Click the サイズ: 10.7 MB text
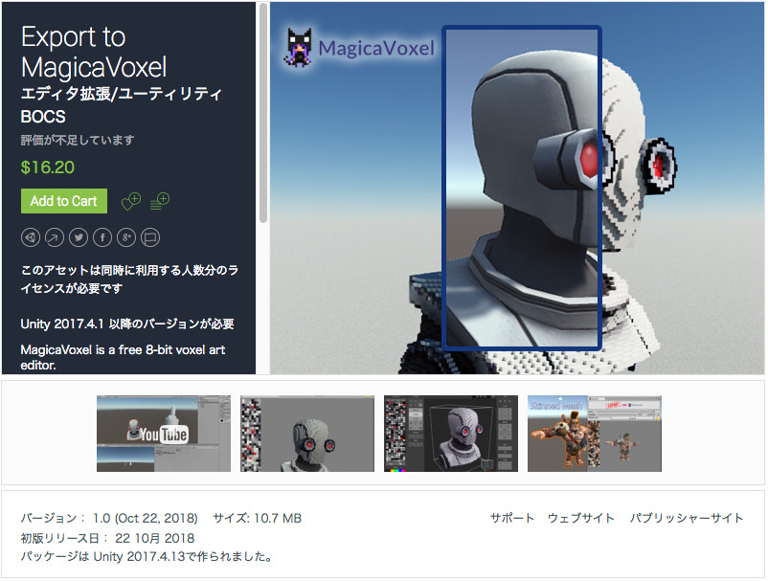 tap(258, 518)
